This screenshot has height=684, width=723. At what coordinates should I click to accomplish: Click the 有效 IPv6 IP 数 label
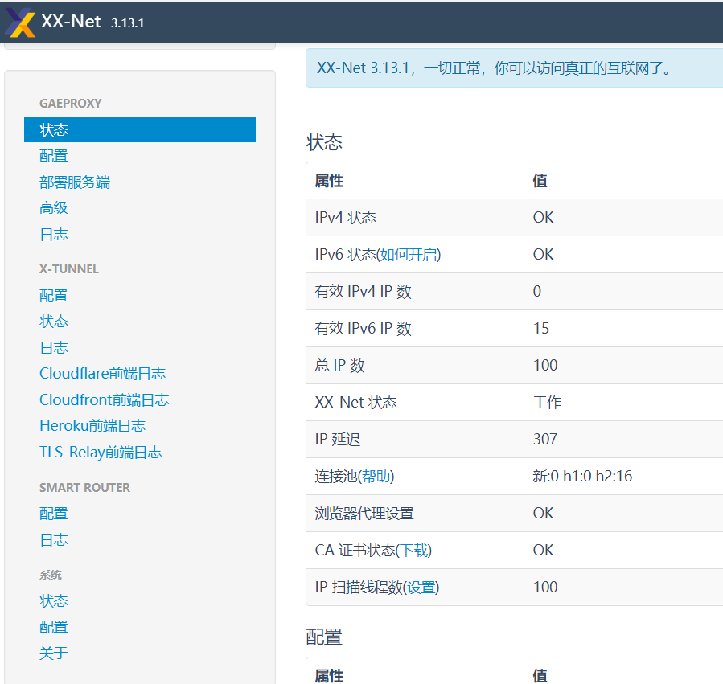pos(363,328)
